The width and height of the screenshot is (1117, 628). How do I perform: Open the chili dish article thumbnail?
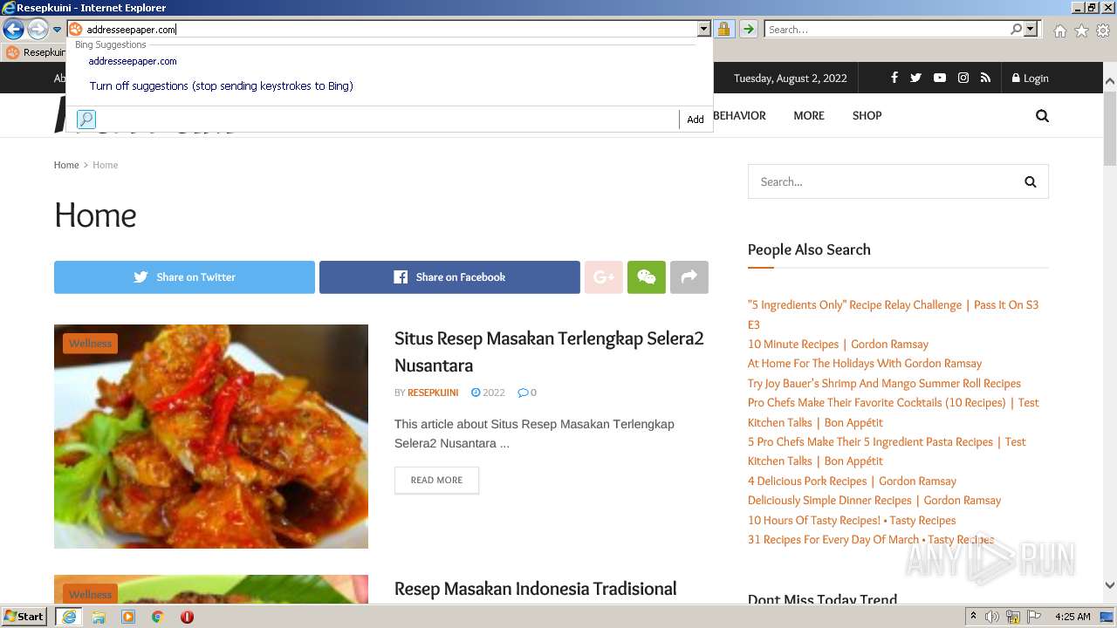click(211, 436)
